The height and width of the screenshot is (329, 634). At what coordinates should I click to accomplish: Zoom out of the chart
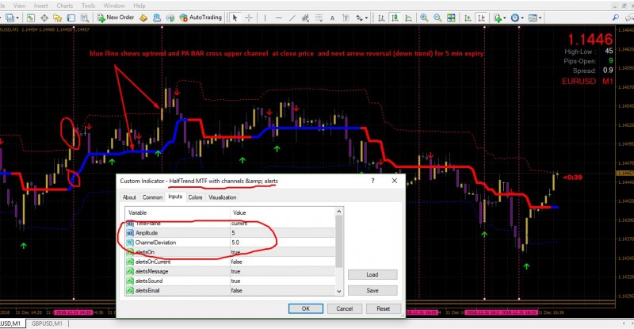click(x=437, y=17)
